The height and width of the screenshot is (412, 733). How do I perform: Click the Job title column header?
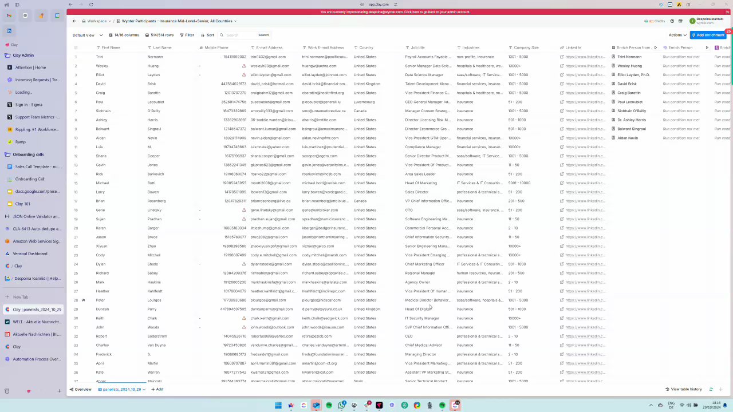[417, 47]
